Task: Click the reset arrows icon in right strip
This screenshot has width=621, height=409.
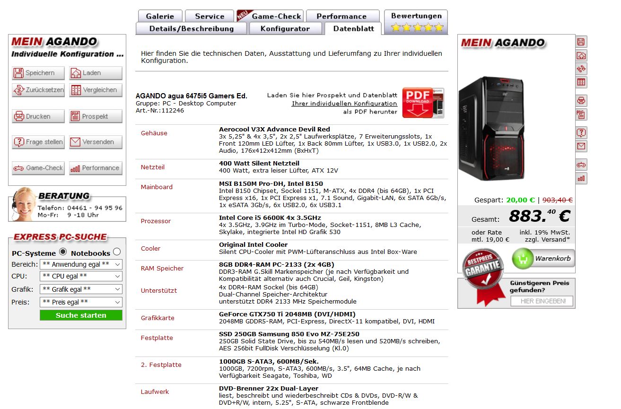Action: [x=581, y=69]
